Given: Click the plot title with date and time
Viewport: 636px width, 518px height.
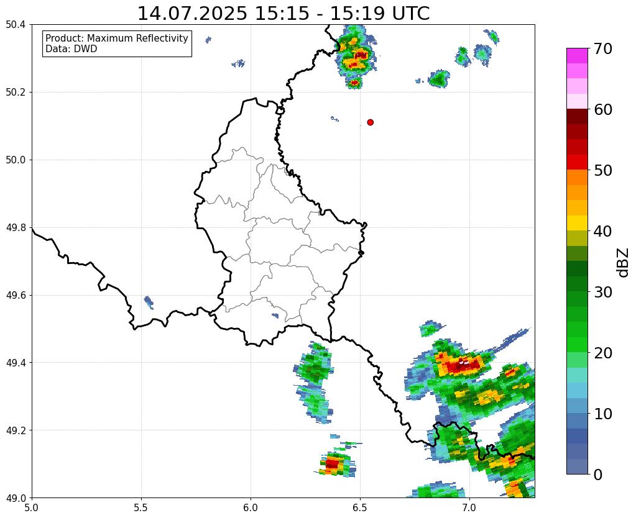Looking at the screenshot, I should (283, 14).
